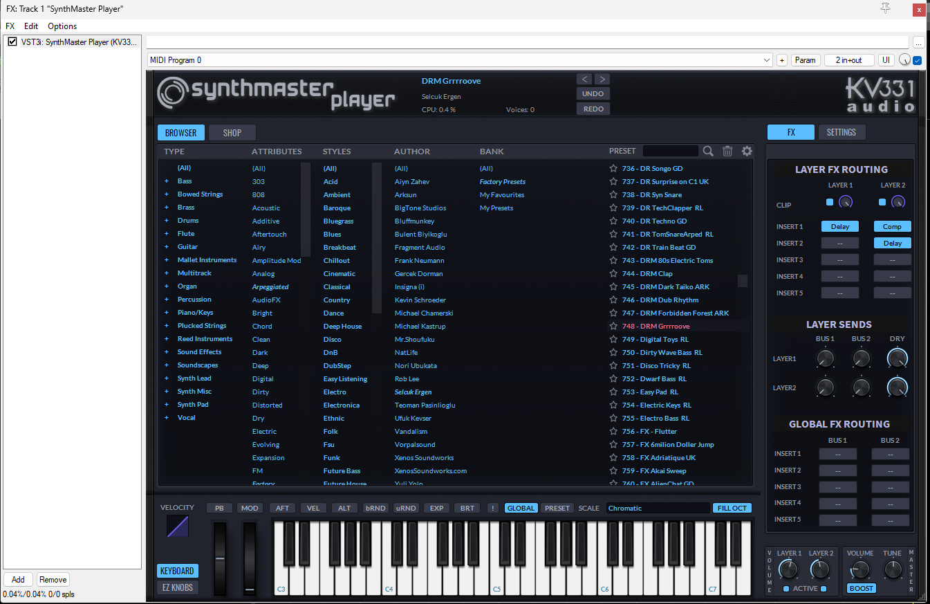The image size is (930, 604).
Task: Open the Edit menu
Action: pyautogui.click(x=31, y=26)
